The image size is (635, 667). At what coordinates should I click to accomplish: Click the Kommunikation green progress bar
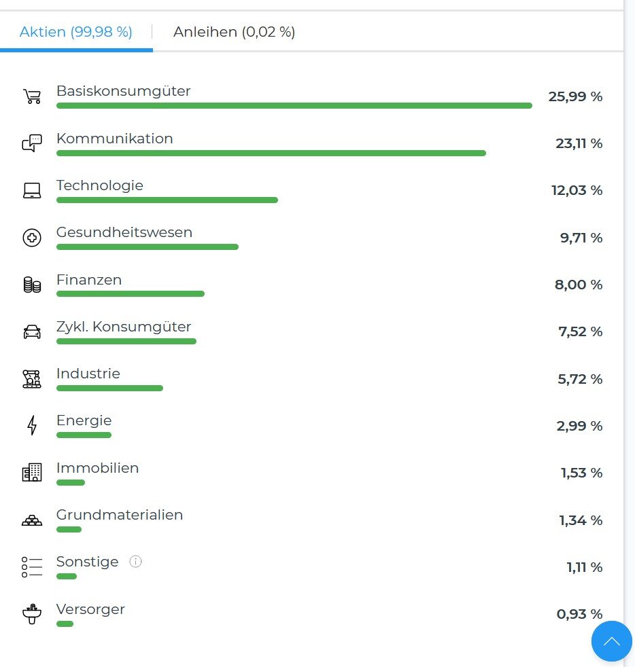[x=271, y=154]
